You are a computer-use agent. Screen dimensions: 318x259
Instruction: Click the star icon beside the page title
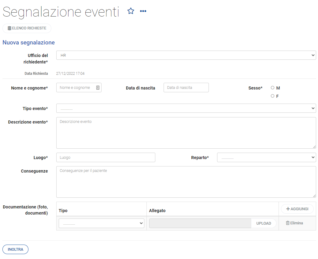pos(131,11)
